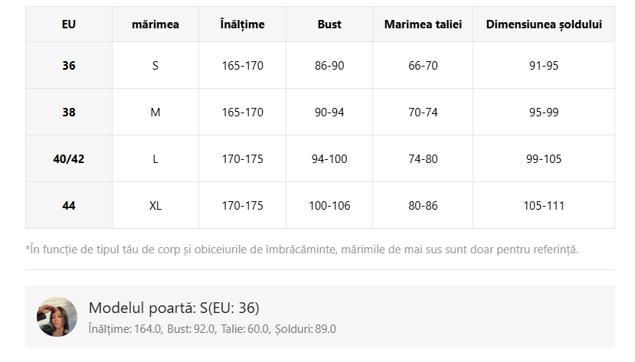Select the "mărimea" column header
The image size is (635, 362).
point(155,24)
